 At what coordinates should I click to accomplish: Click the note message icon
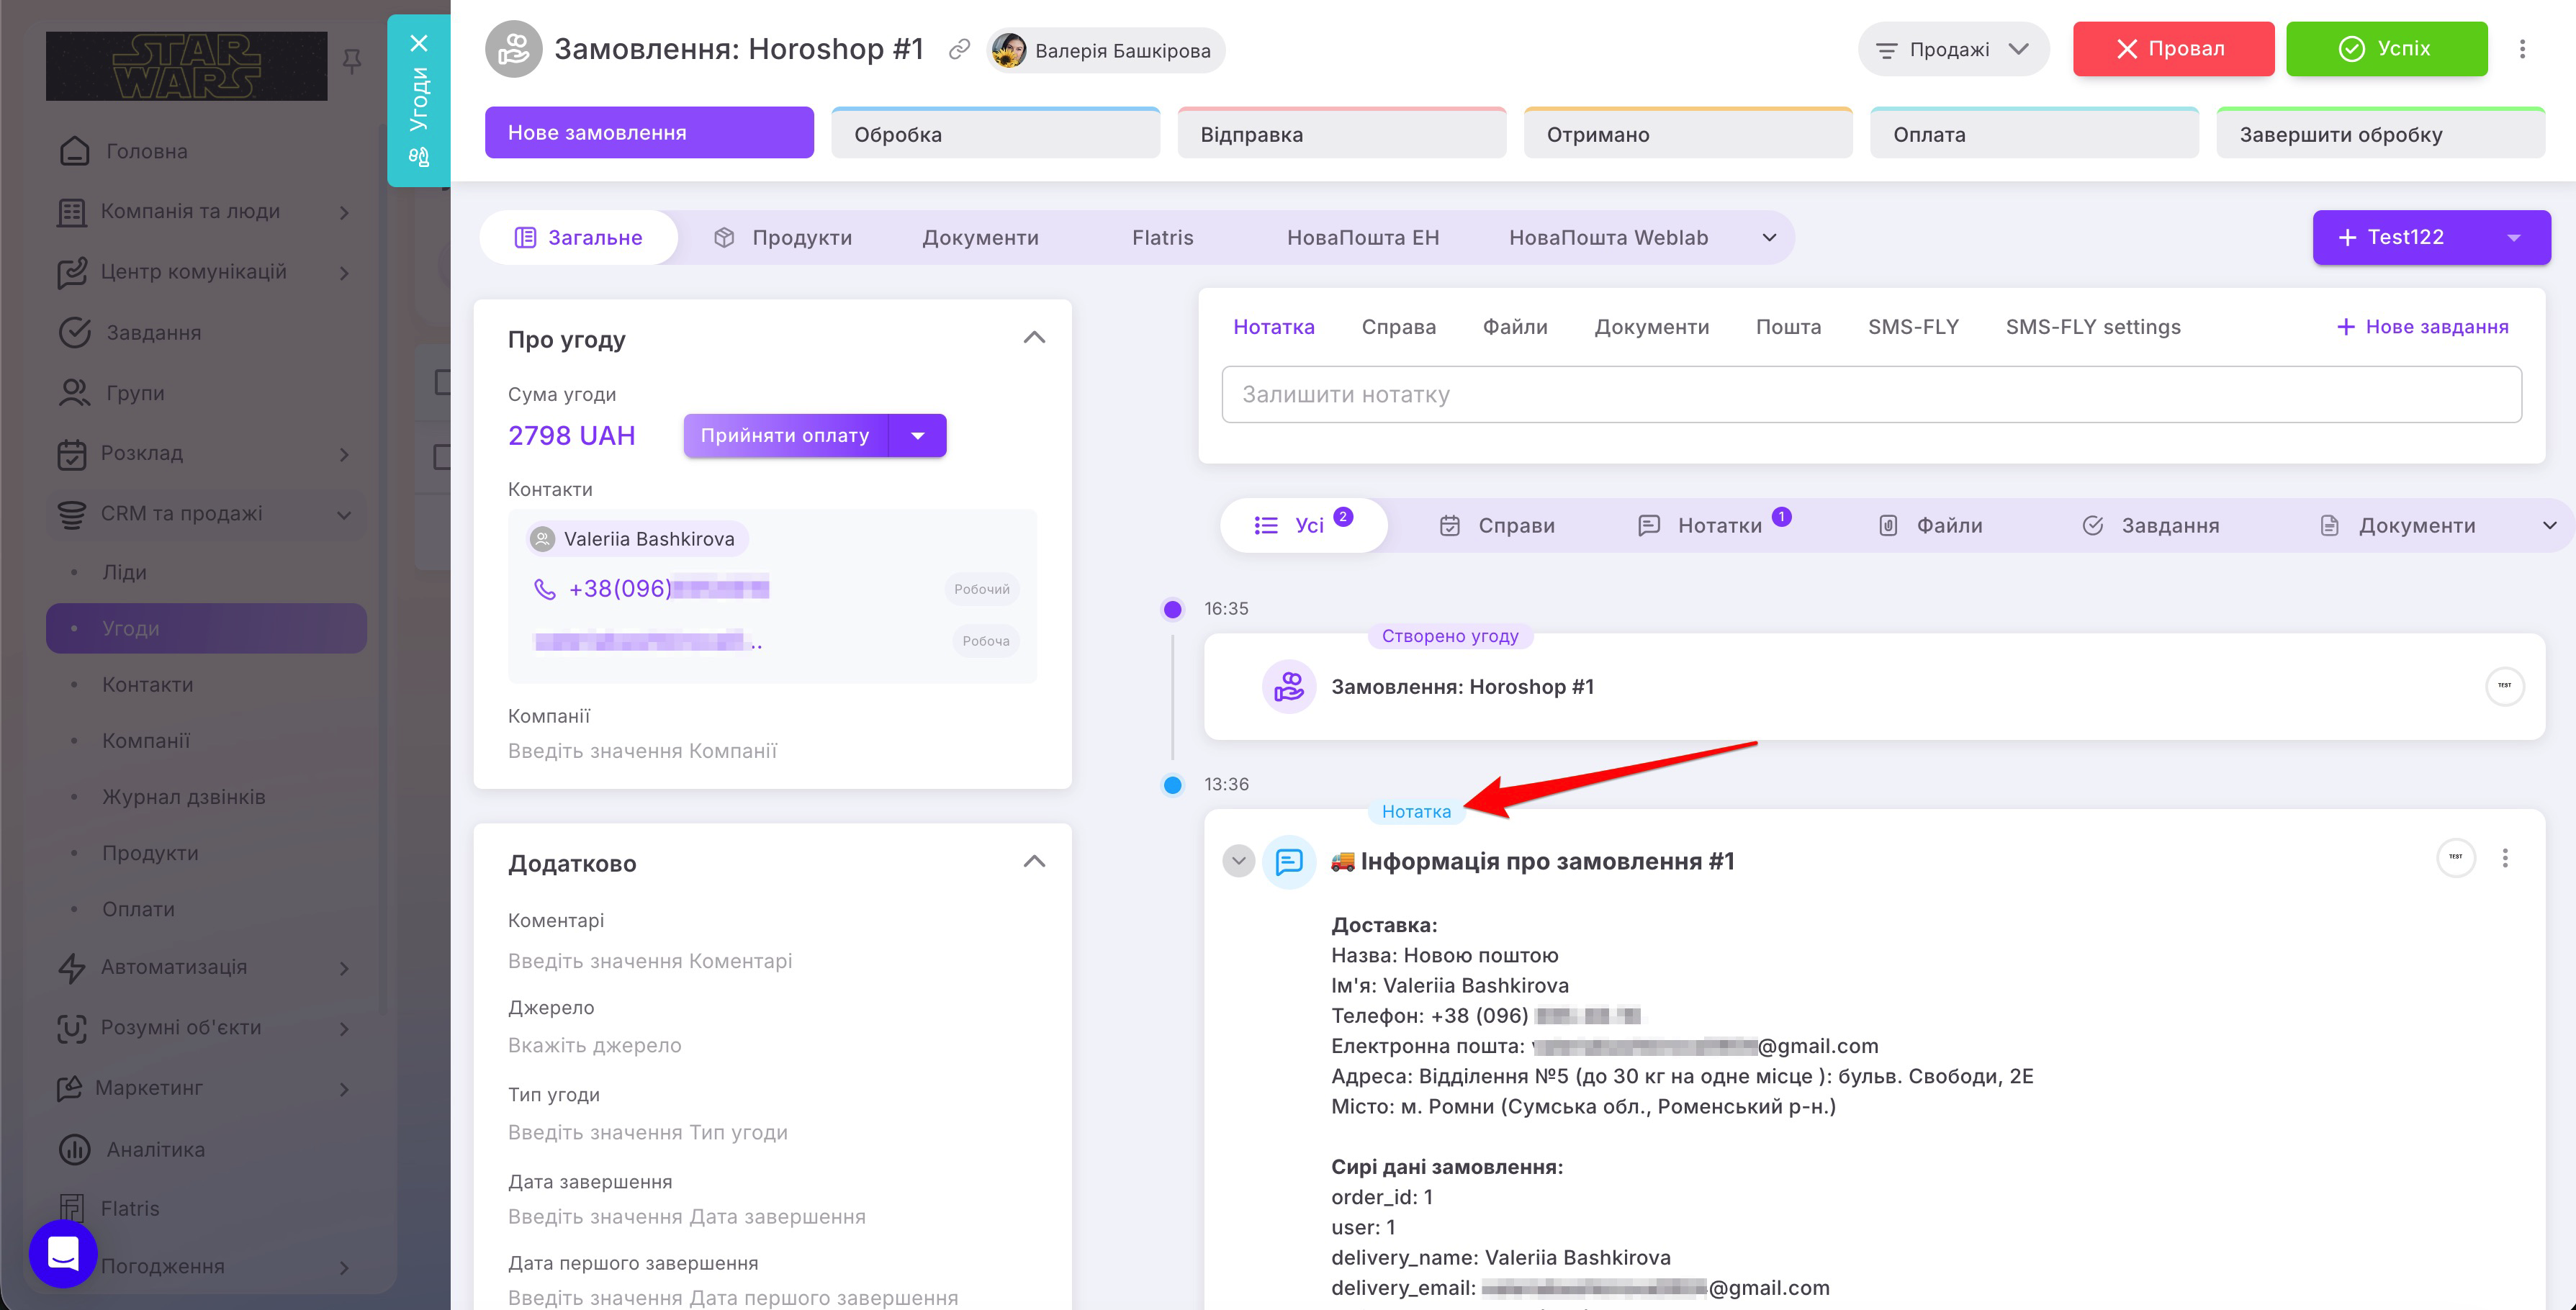pos(1289,861)
